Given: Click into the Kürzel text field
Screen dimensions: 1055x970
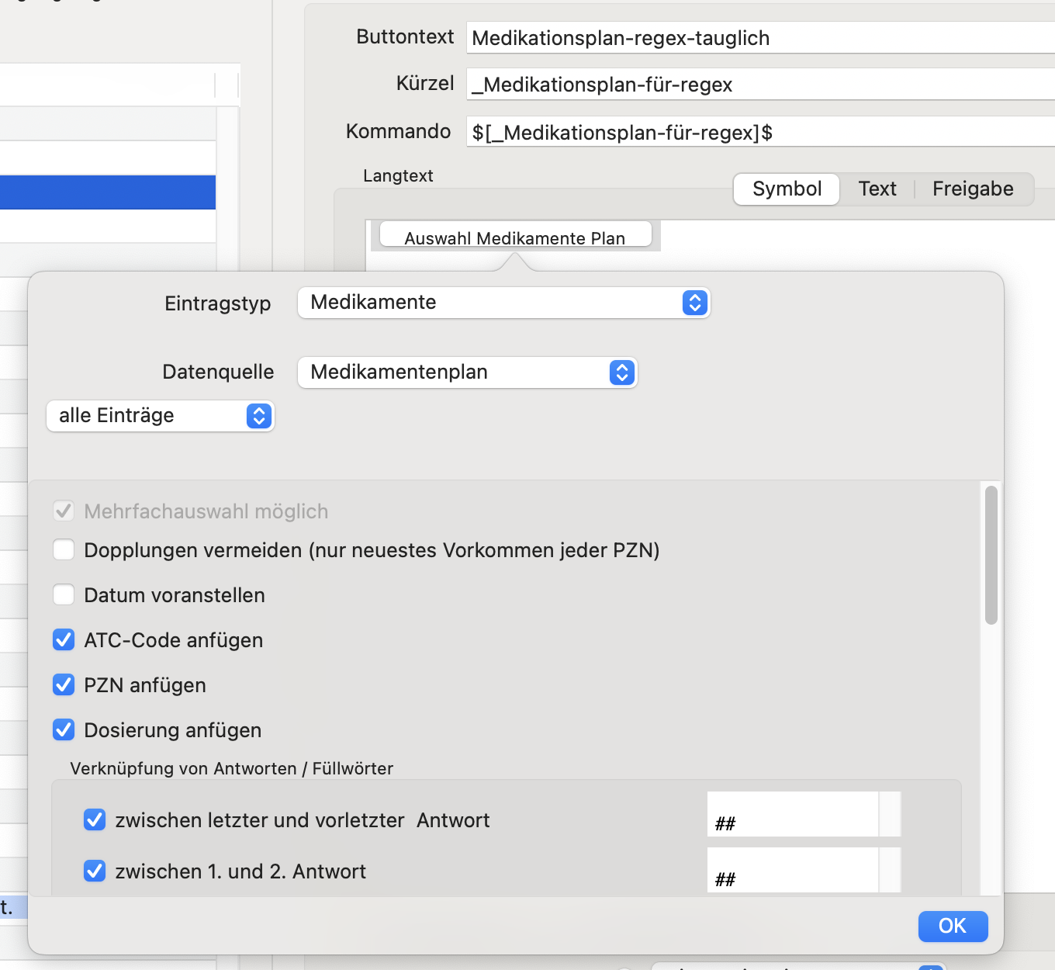Looking at the screenshot, I should (760, 85).
